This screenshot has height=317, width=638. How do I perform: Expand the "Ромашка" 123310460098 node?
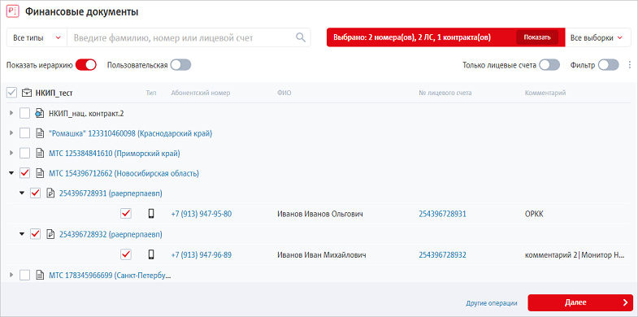pos(11,133)
